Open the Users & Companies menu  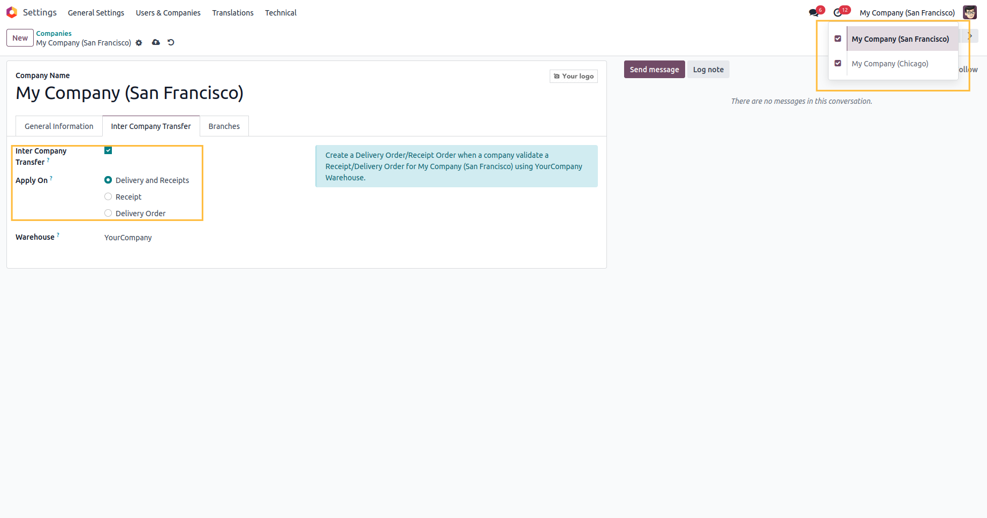tap(168, 12)
